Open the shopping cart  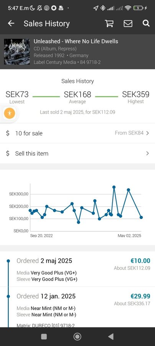coord(109,23)
